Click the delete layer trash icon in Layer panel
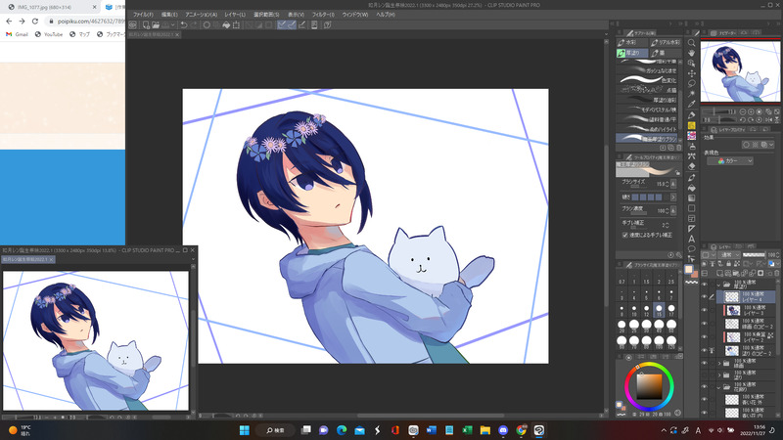 777,273
